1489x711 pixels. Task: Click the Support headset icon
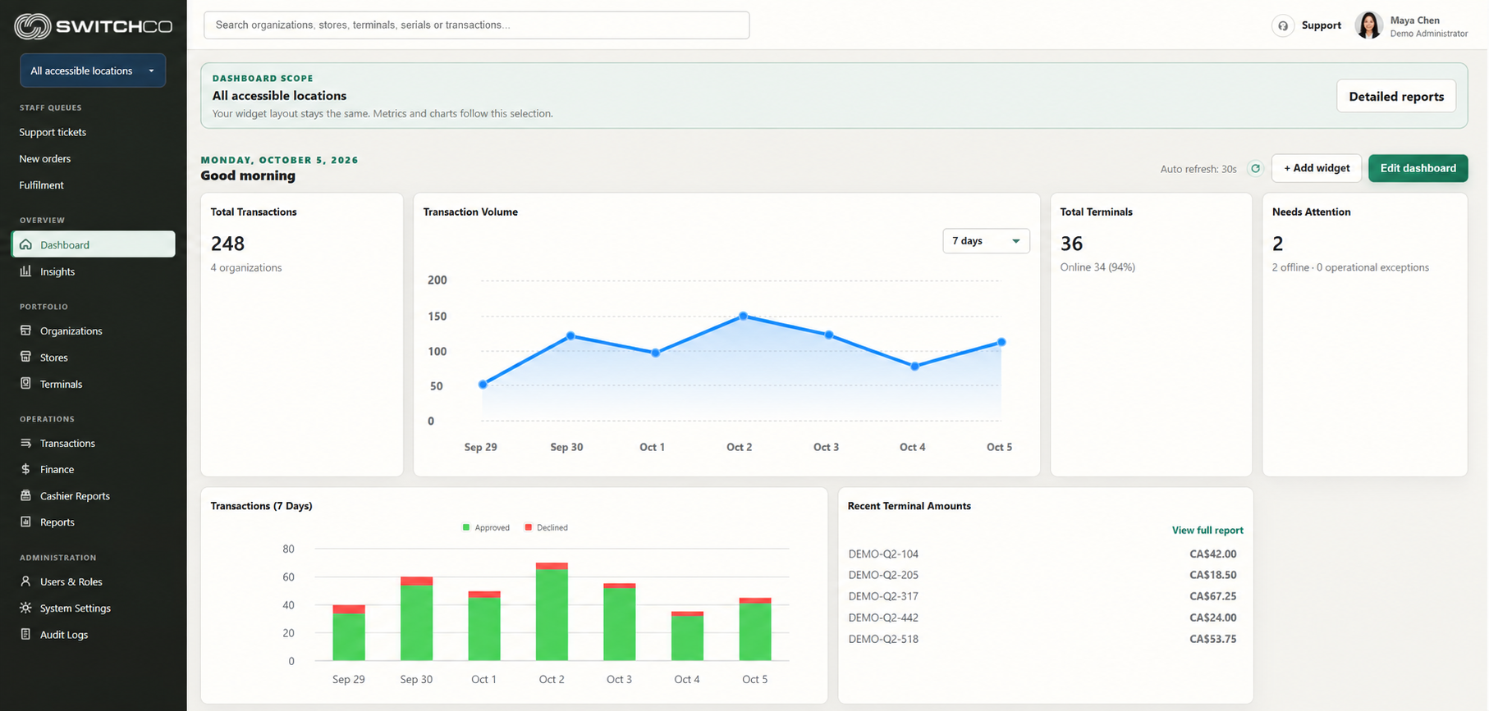click(1283, 25)
